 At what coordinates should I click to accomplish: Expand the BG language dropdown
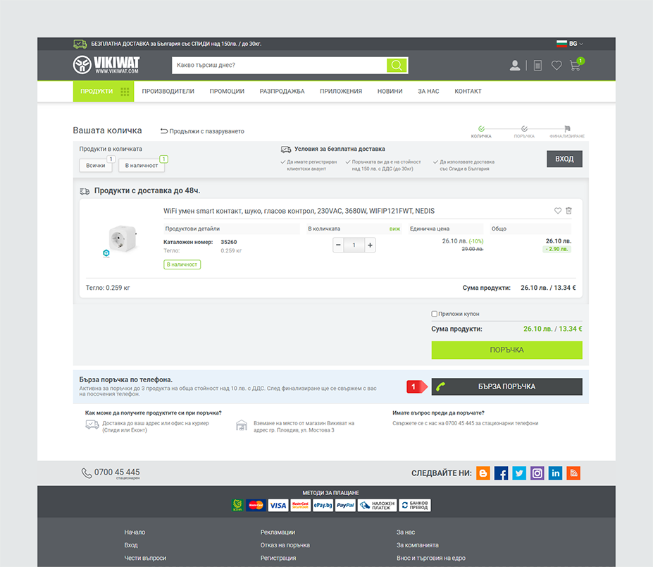pos(571,44)
